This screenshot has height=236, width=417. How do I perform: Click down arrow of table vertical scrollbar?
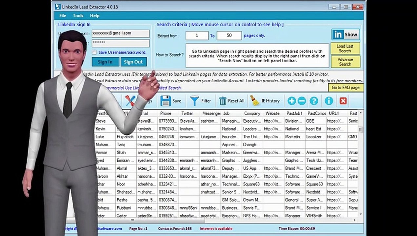[x=361, y=214]
